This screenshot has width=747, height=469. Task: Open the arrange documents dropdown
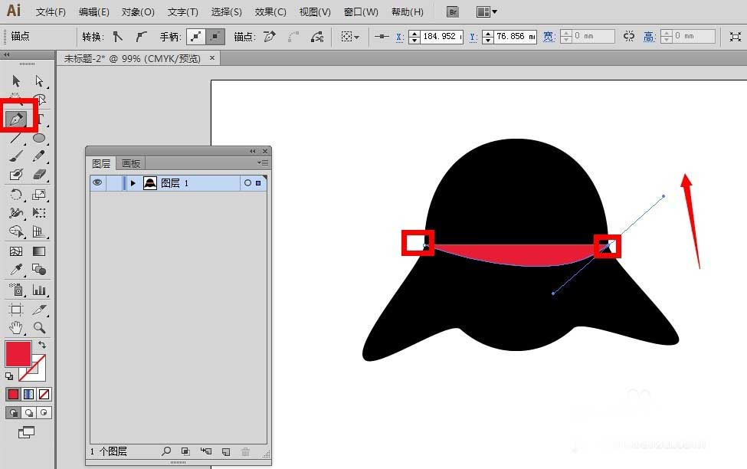coord(487,12)
